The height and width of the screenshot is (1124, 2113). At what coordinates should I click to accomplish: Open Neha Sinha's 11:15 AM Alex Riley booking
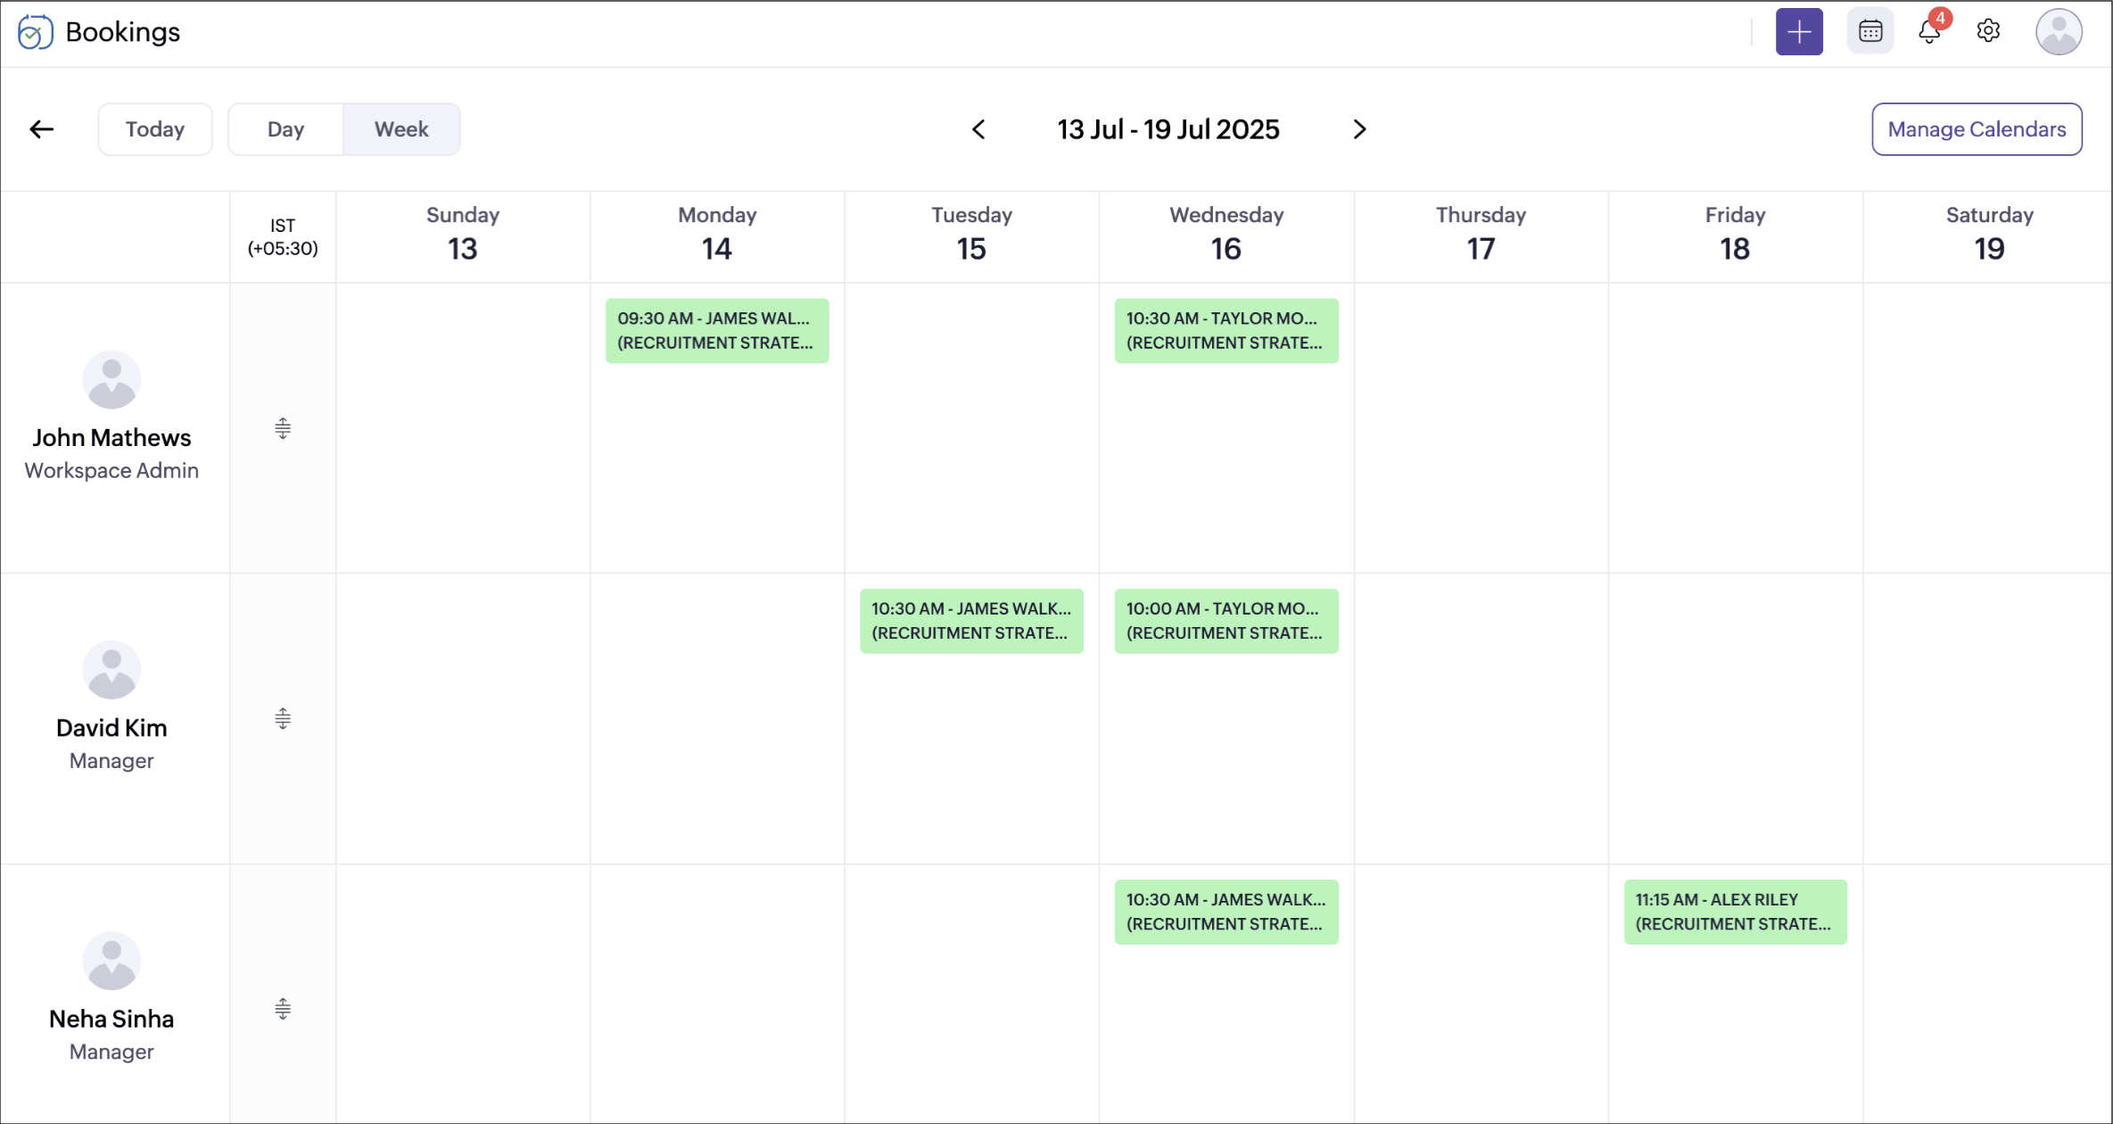pyautogui.click(x=1734, y=912)
